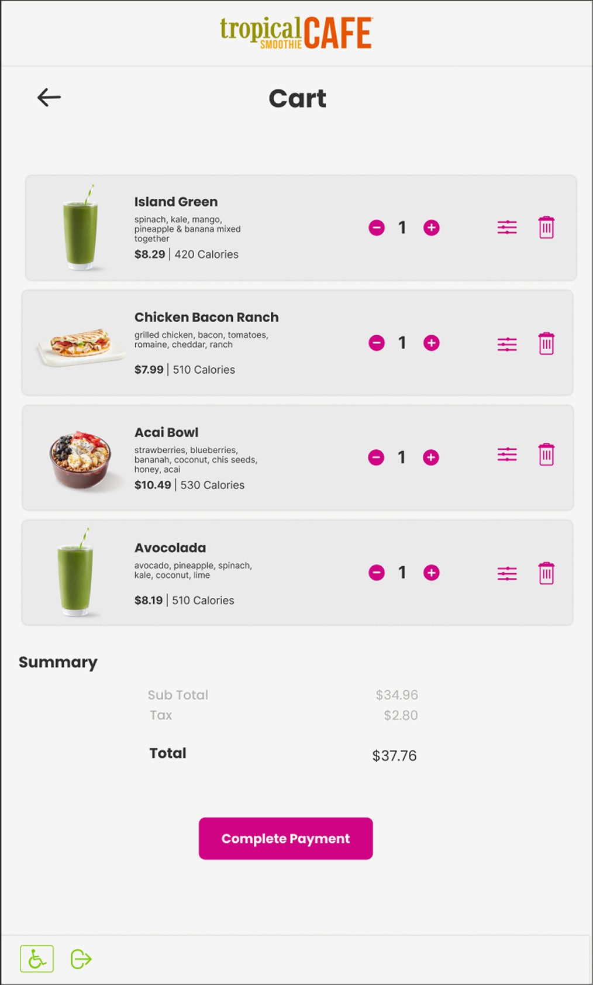This screenshot has width=593, height=985.
Task: Open the Chicken Bacon Ranch wrap thumbnail
Action: pos(80,346)
